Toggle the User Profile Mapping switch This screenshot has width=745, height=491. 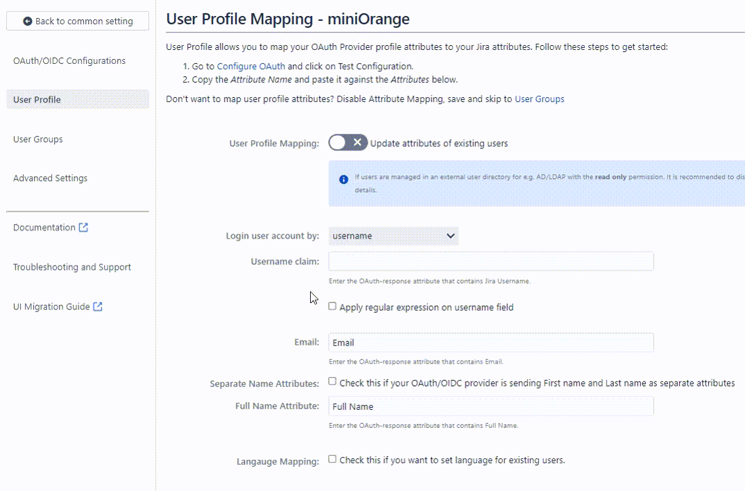coord(348,142)
